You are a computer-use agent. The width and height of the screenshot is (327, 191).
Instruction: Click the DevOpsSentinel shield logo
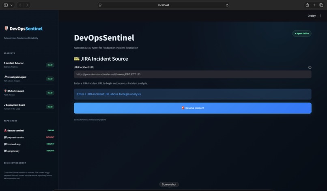(x=6, y=28)
